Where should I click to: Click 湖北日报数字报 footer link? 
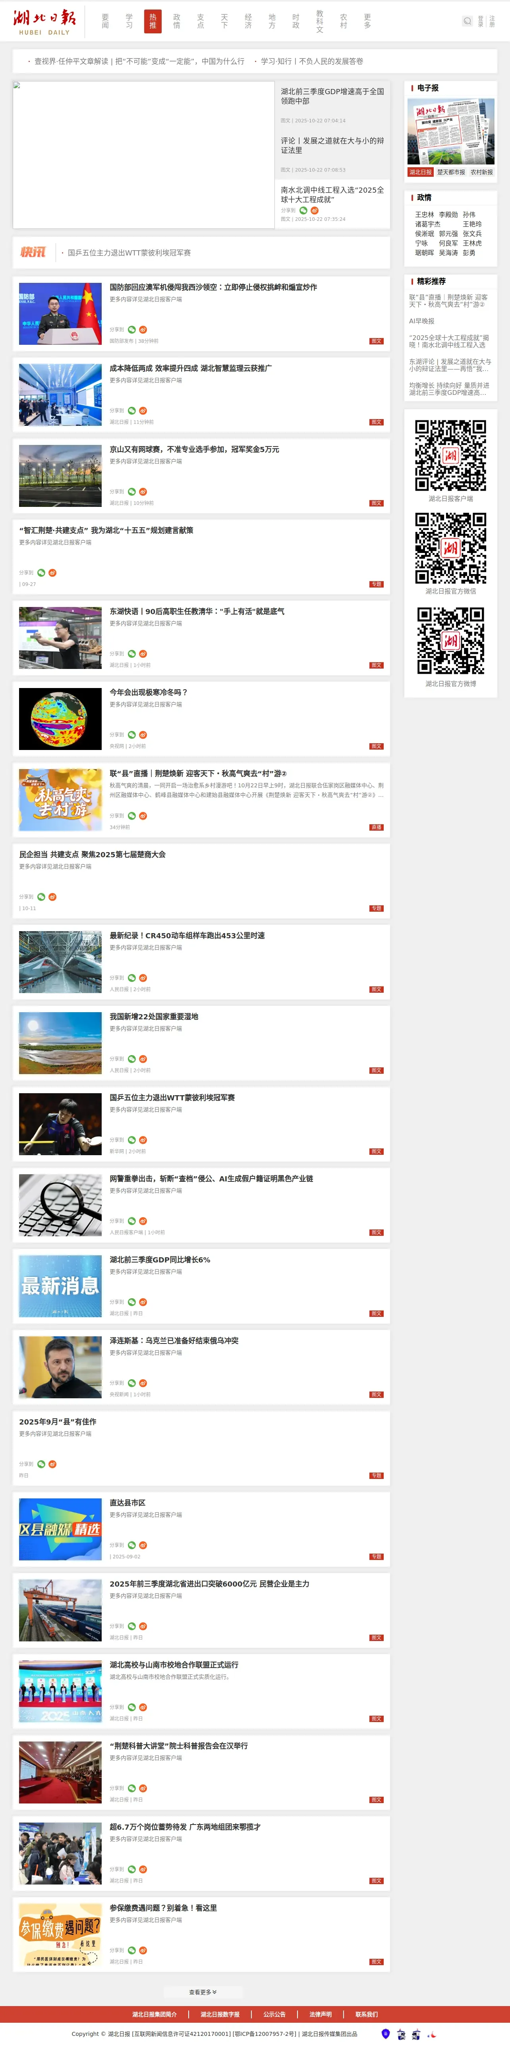pos(220,2014)
